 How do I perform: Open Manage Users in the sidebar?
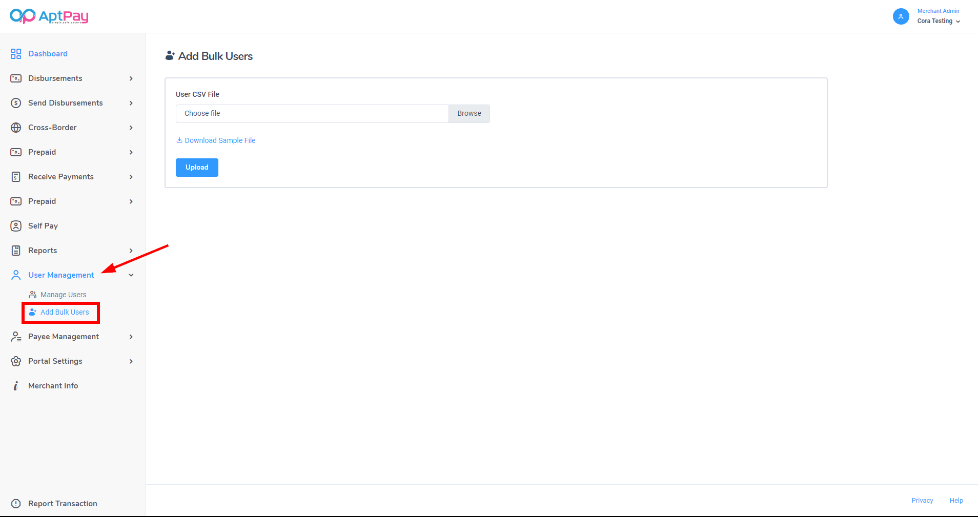pos(63,295)
